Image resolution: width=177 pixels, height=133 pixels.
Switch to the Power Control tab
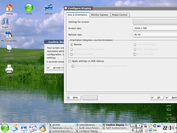(120, 15)
